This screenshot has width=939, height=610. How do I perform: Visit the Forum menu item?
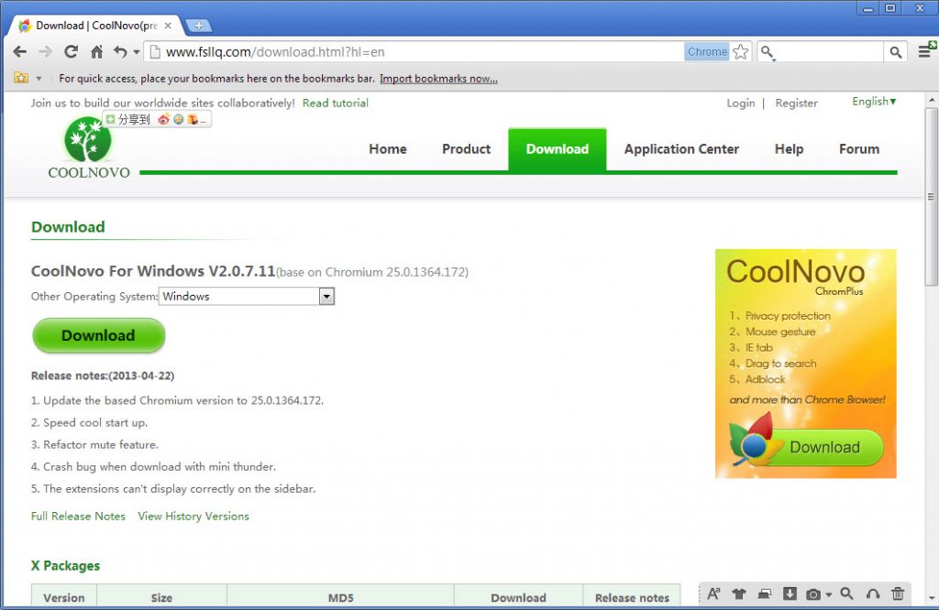(858, 149)
